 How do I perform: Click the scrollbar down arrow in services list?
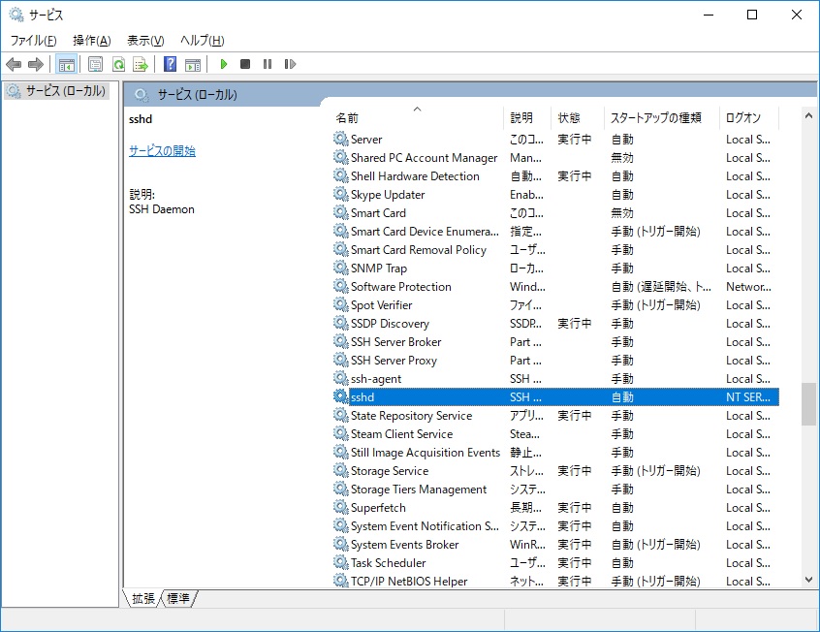pyautogui.click(x=808, y=579)
